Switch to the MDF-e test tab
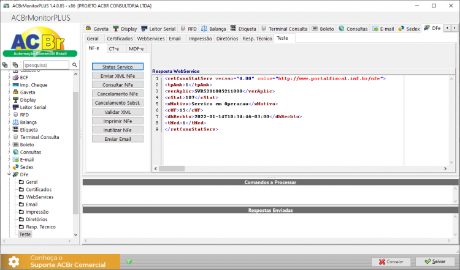Screen dimensions: 460x270 click(x=136, y=48)
